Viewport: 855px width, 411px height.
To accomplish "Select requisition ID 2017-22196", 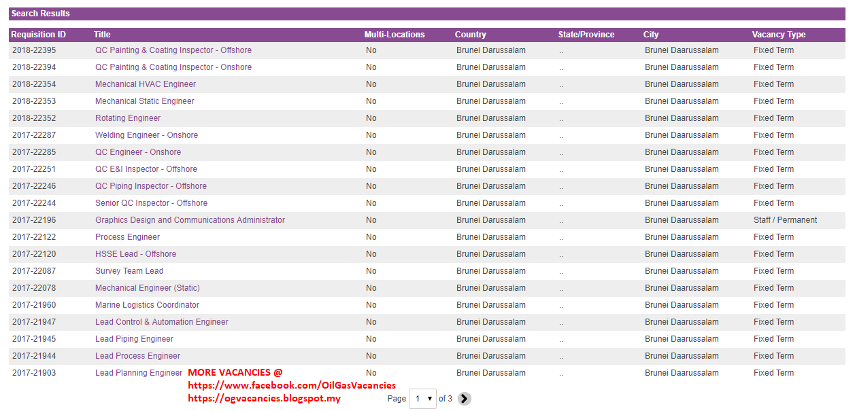I will pos(34,220).
